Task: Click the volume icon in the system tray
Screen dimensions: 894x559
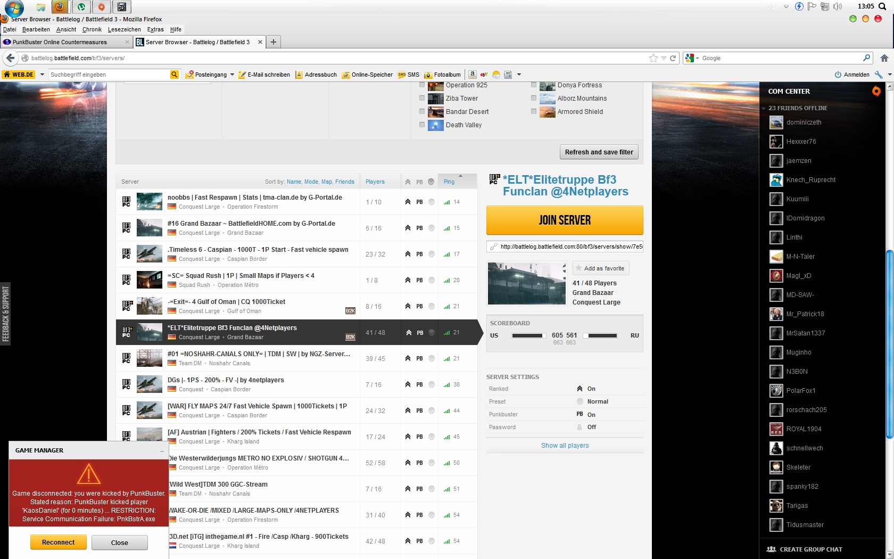Action: pos(838,6)
